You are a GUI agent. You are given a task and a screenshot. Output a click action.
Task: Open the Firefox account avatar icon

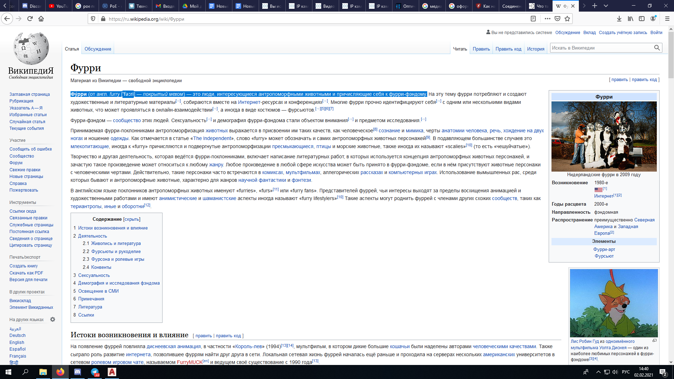(653, 19)
